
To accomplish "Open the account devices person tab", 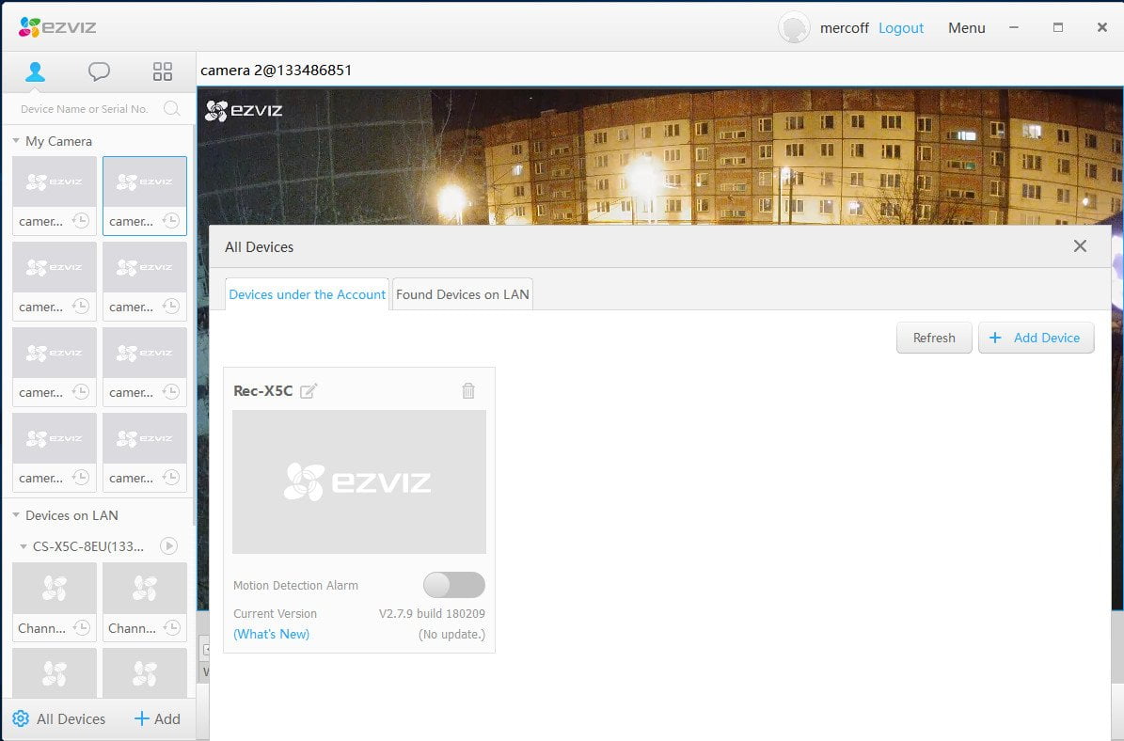I will (35, 71).
